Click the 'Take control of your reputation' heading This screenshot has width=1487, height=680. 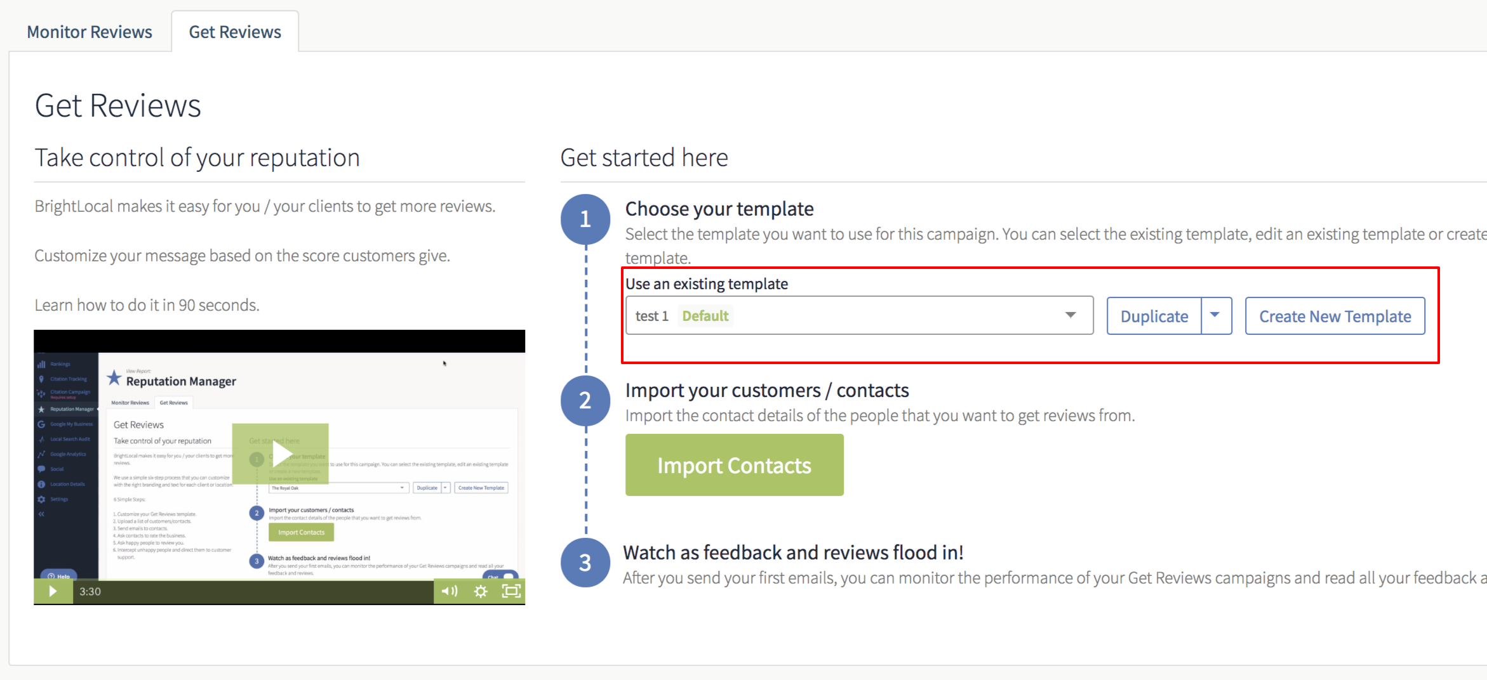(197, 157)
